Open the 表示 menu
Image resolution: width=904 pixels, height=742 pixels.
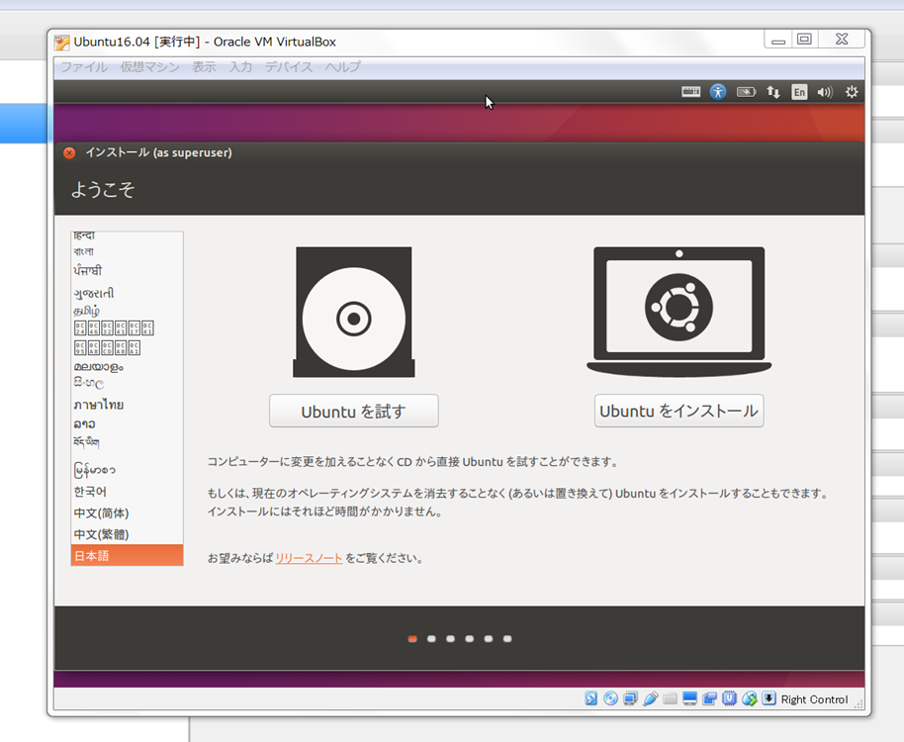204,67
